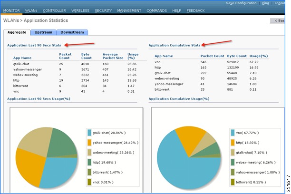Click byte count value 529017
The width and height of the screenshot is (291, 194).
pyautogui.click(x=233, y=62)
